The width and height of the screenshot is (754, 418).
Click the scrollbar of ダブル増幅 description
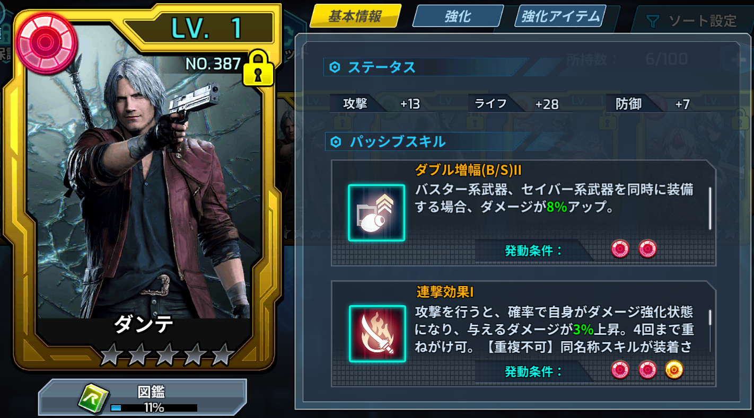pos(709,208)
